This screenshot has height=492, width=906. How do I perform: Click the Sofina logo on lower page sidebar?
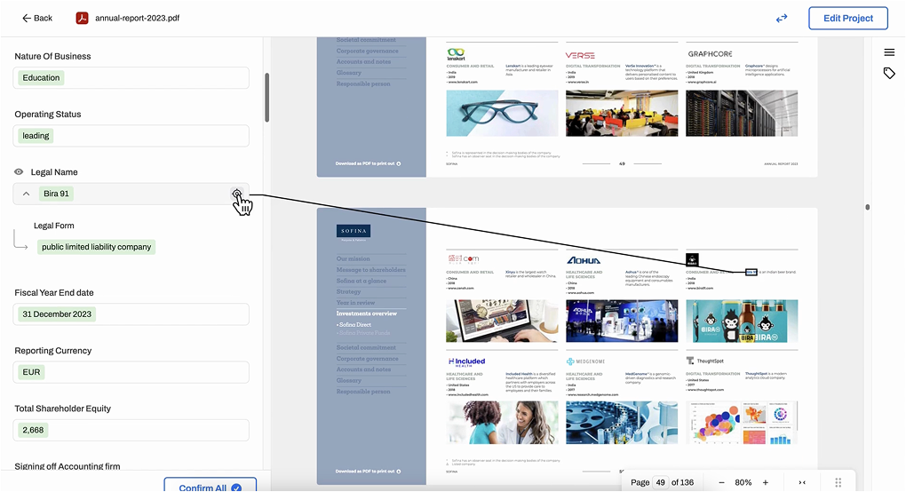pos(354,231)
